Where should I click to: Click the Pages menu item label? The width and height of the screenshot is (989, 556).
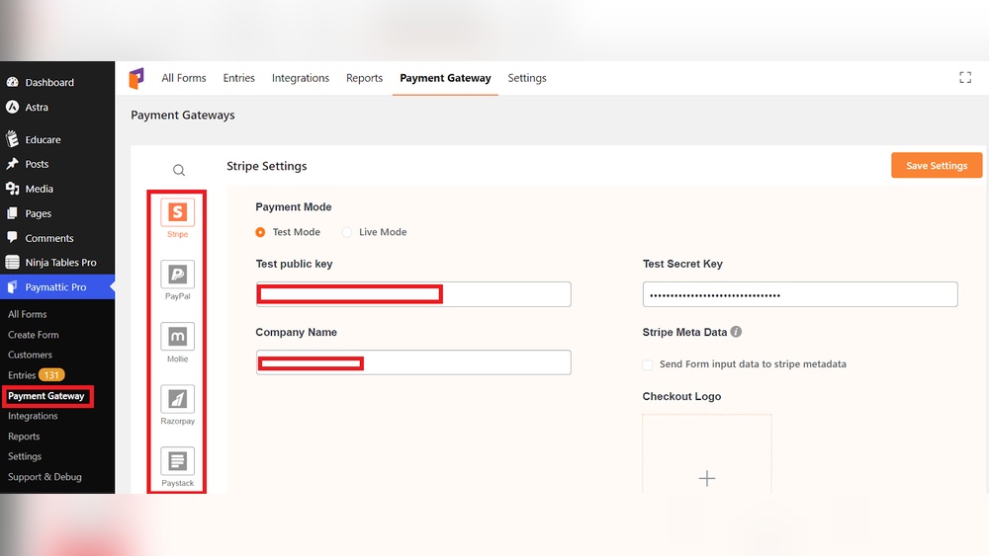click(38, 213)
